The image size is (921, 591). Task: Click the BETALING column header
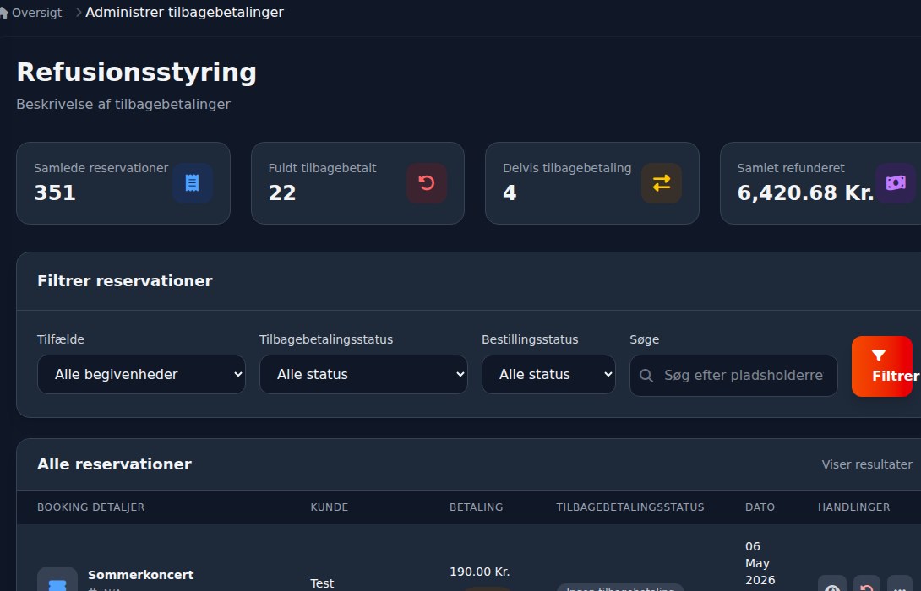477,507
